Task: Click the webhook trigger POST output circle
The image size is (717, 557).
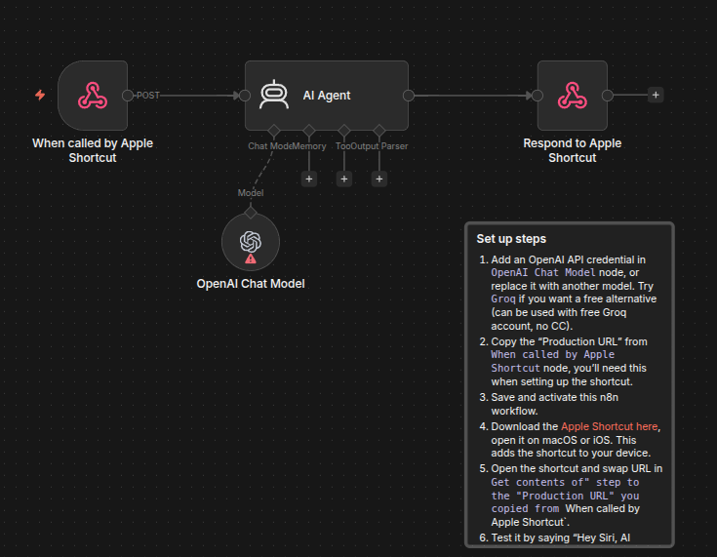Action: pyautogui.click(x=128, y=96)
